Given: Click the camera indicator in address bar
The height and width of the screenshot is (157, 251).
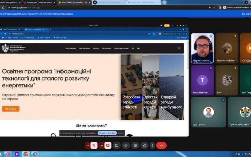Looking at the screenshot, I should [x=210, y=8].
